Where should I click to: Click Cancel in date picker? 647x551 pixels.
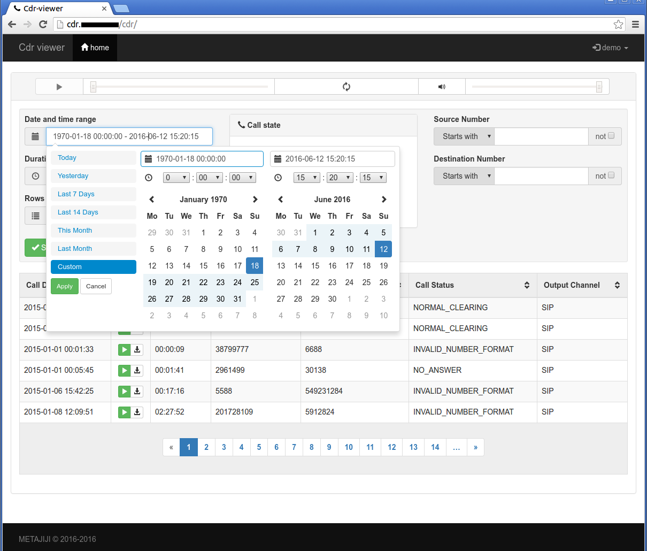click(96, 286)
